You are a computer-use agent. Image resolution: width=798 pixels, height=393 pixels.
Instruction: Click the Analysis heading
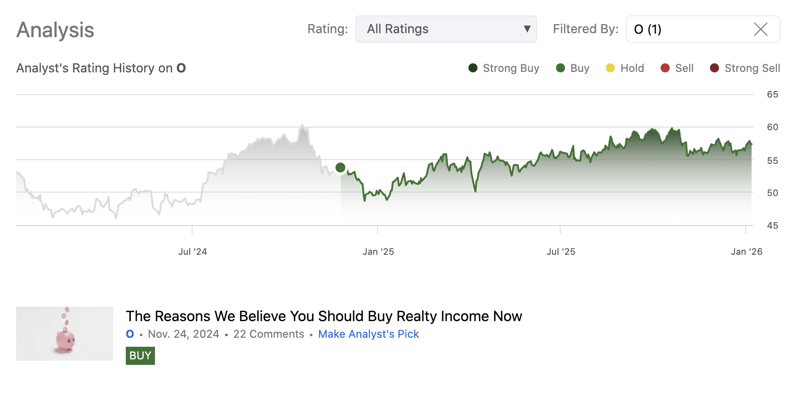pyautogui.click(x=55, y=30)
